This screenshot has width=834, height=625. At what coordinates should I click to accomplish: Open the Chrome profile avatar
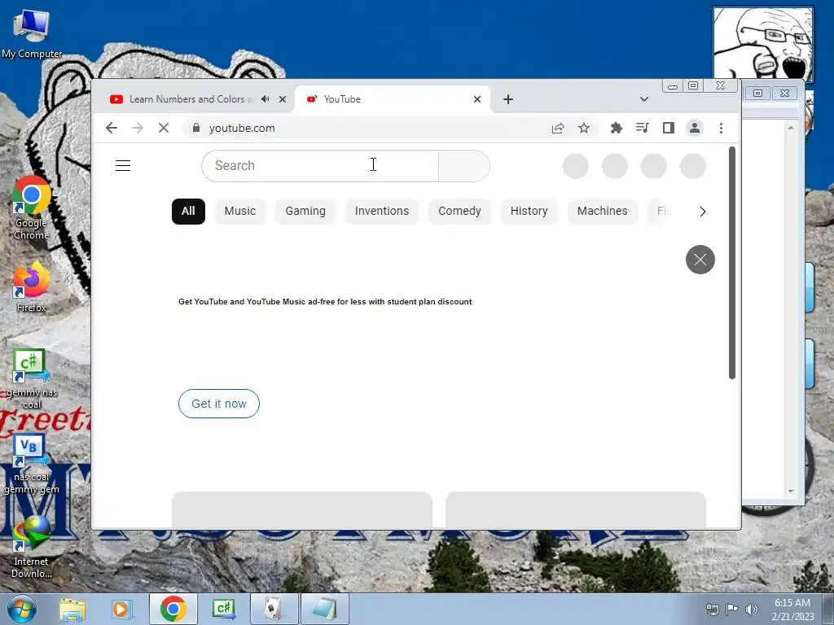(x=695, y=128)
